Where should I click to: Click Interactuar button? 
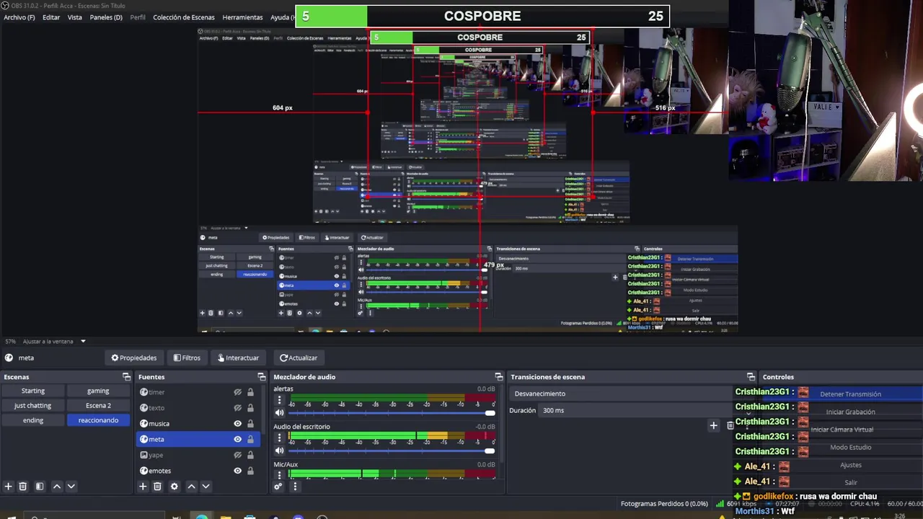point(237,358)
